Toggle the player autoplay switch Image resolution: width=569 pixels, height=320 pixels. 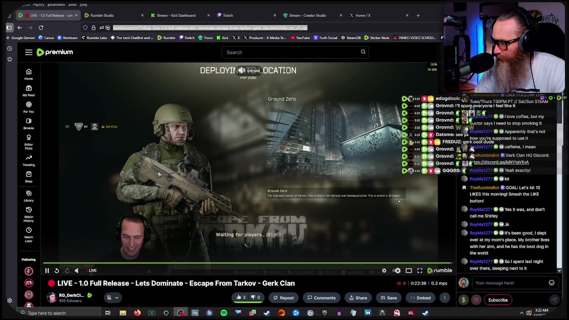tap(397, 270)
